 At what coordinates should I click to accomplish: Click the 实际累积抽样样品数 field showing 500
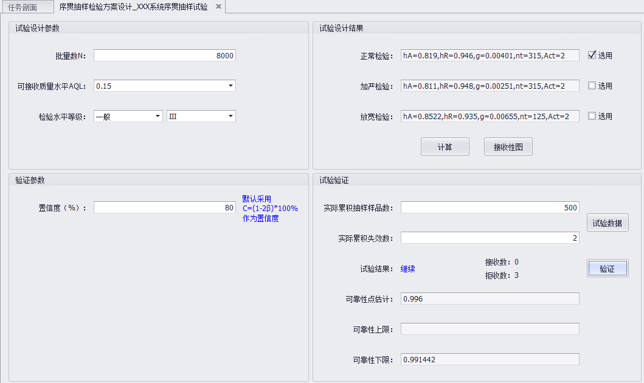click(x=490, y=207)
